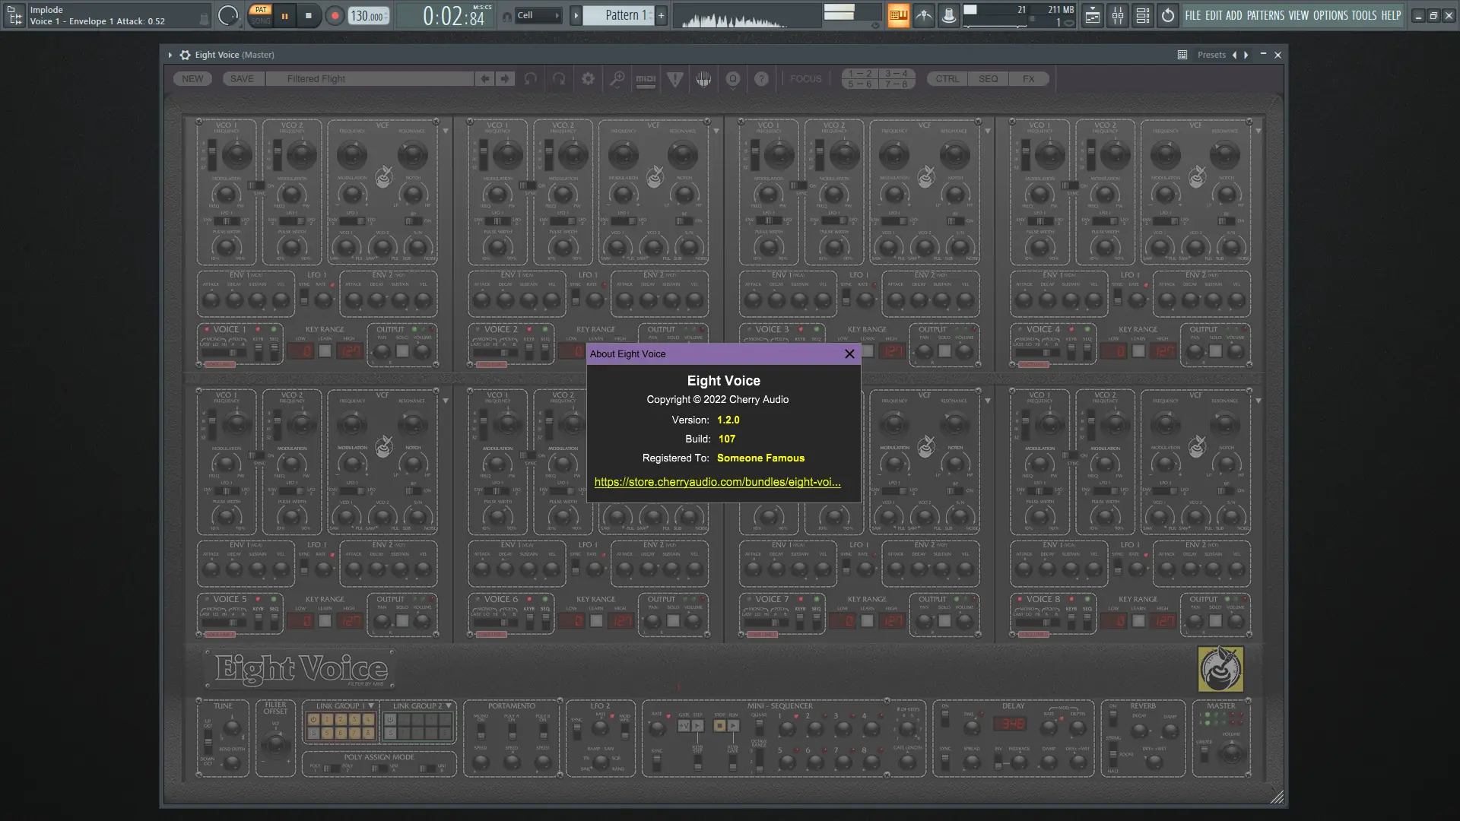Expand the Link Group 1 dropdown
Screen dimensions: 1460x821
tap(373, 705)
